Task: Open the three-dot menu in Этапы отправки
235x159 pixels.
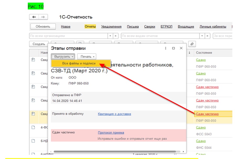Action: (165, 48)
